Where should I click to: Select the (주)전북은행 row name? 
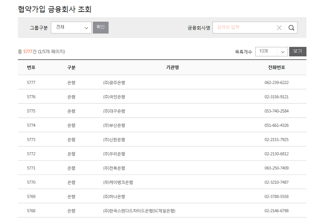click(114, 168)
